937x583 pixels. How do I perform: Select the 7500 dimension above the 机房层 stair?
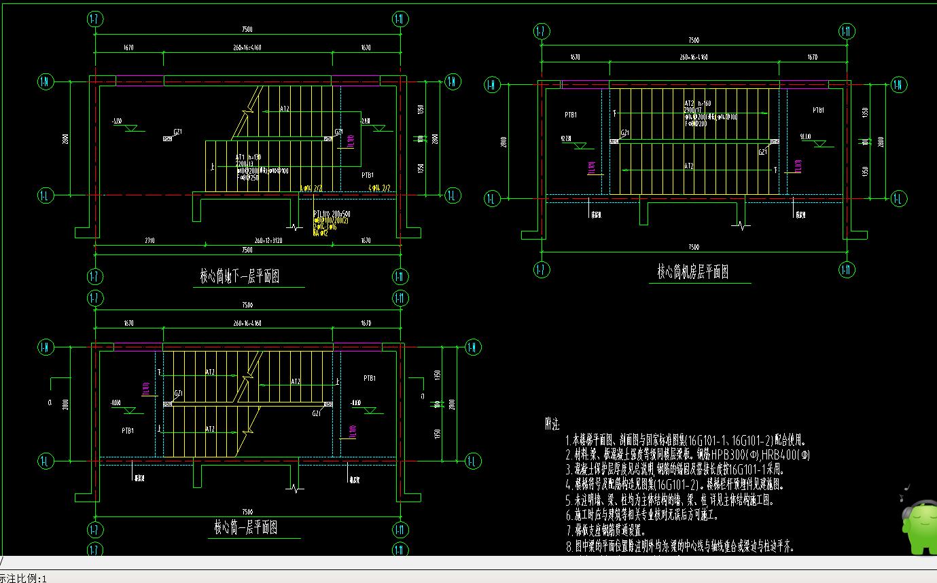coord(693,40)
